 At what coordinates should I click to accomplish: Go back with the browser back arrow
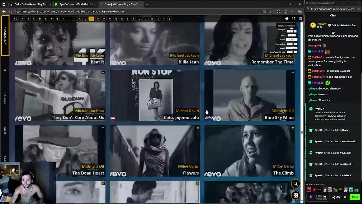tap(4, 12)
